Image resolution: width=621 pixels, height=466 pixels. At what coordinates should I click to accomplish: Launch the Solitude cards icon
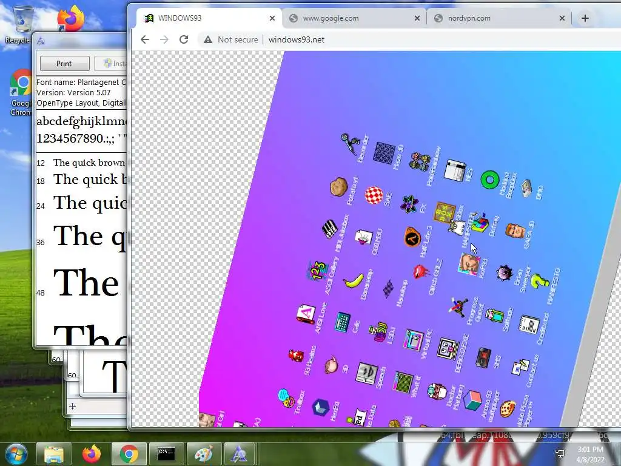click(x=494, y=316)
